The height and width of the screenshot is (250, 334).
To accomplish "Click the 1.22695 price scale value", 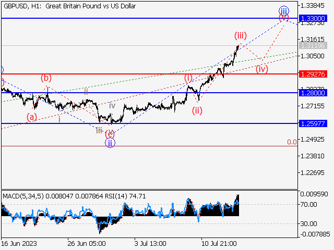I will coord(312,173).
